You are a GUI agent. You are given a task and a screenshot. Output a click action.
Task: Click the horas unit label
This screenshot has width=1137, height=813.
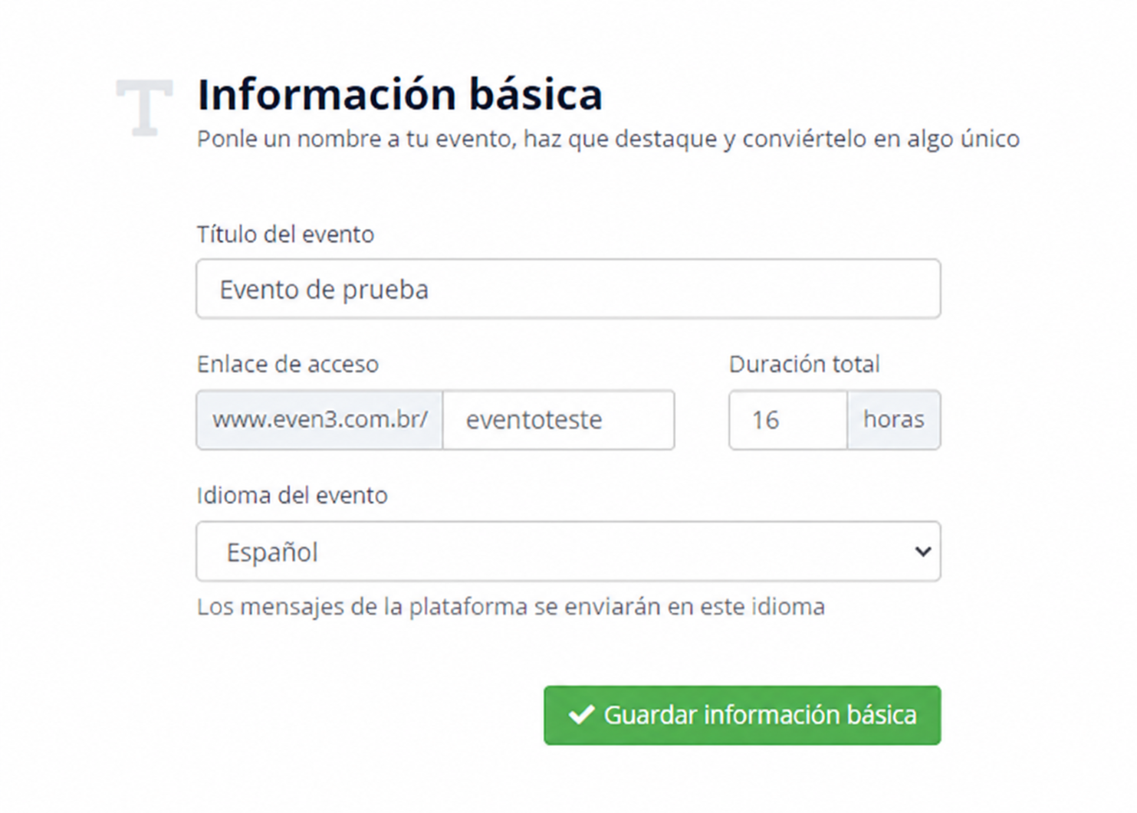coord(894,420)
